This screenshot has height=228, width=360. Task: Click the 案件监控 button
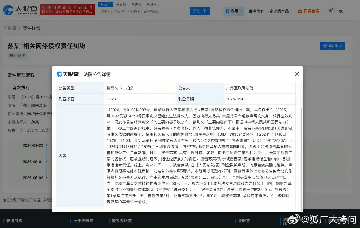click(332, 46)
